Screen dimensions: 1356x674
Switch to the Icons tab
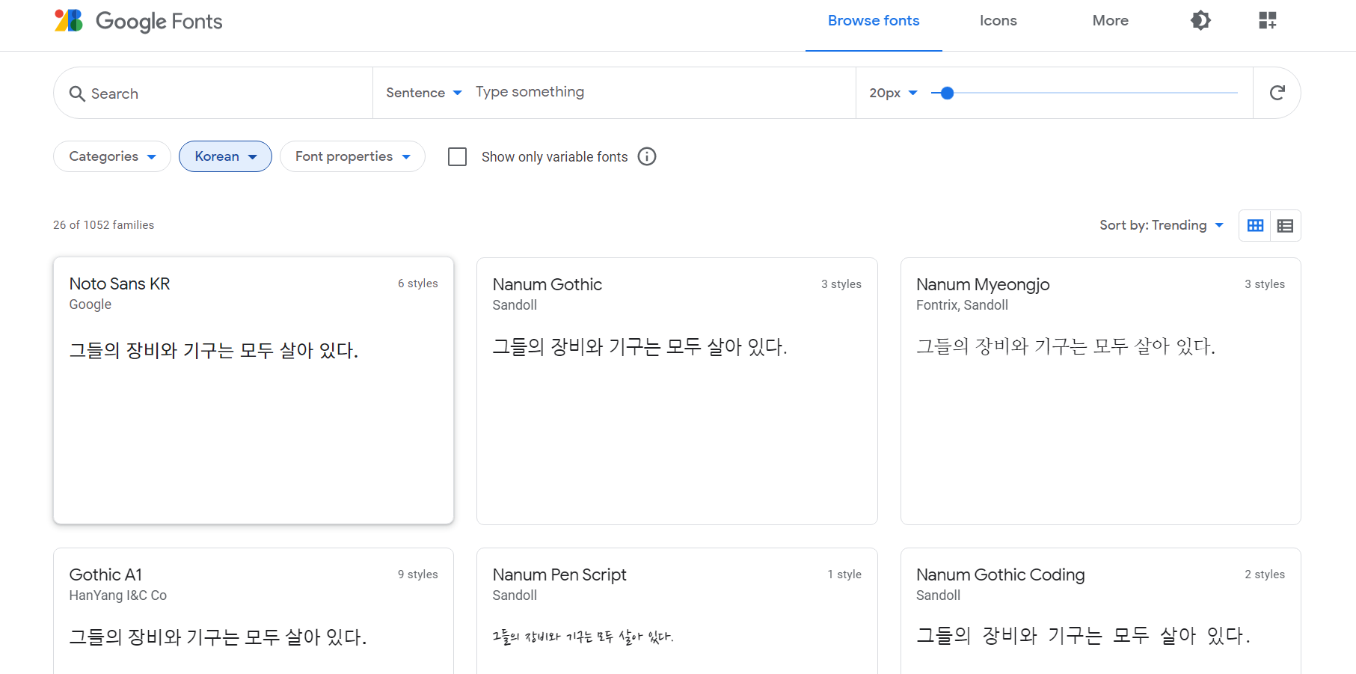click(x=998, y=20)
